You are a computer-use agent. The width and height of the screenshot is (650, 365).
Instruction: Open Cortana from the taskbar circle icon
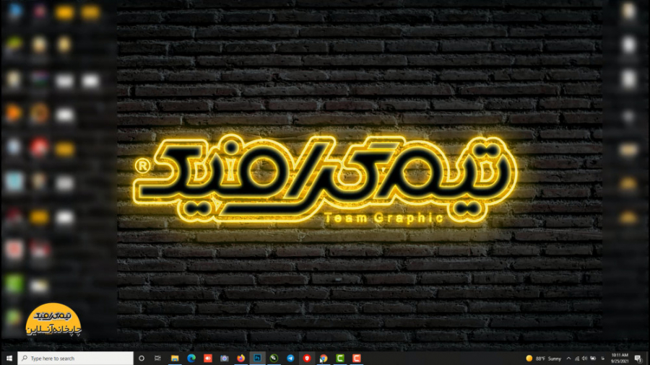pyautogui.click(x=142, y=359)
